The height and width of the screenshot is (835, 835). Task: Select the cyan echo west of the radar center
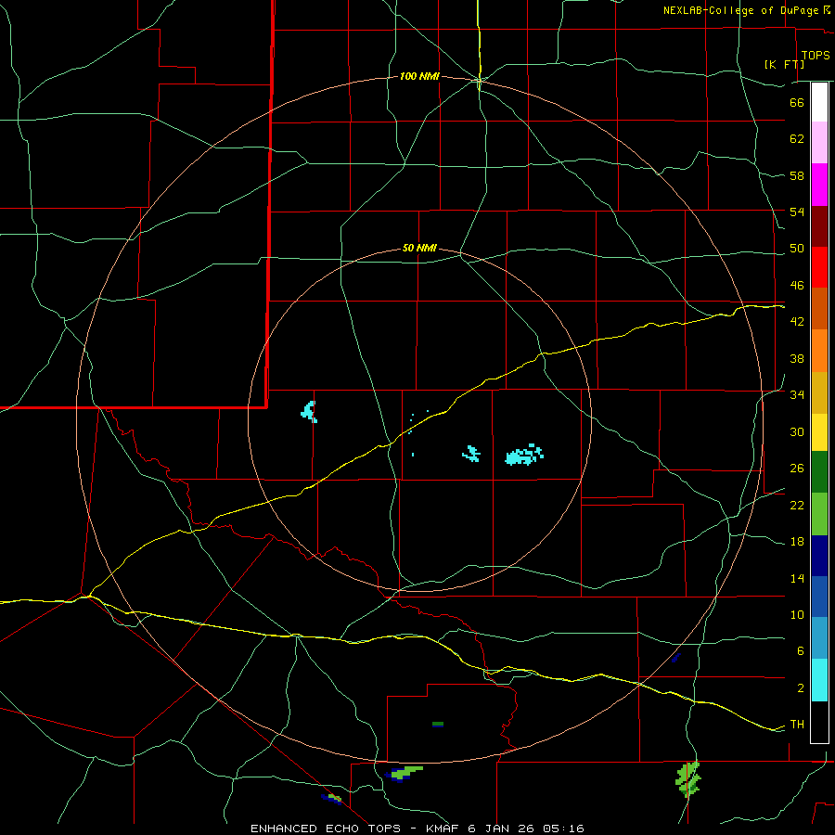(x=310, y=411)
